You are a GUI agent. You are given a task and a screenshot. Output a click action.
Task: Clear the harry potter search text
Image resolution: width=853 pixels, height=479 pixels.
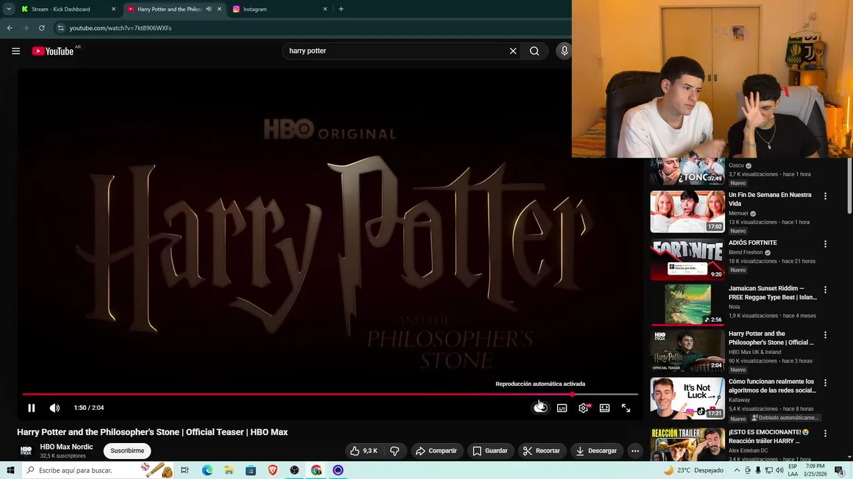coord(513,51)
